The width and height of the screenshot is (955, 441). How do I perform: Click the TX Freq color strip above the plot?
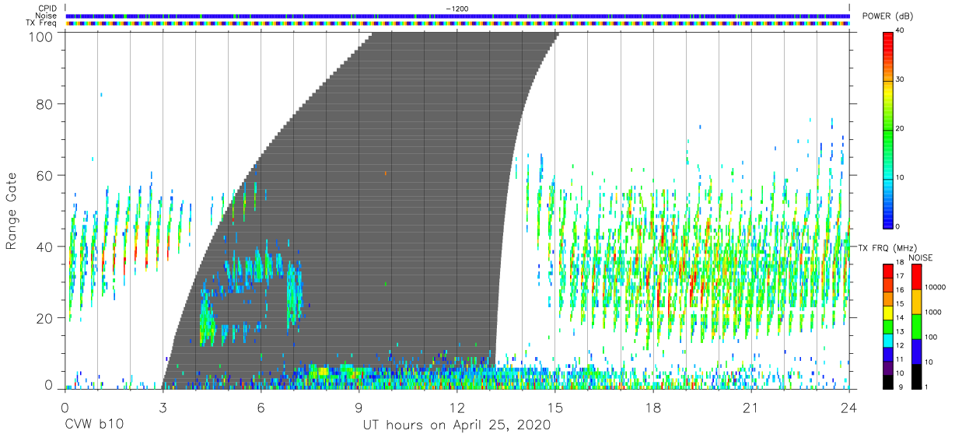coord(457,23)
